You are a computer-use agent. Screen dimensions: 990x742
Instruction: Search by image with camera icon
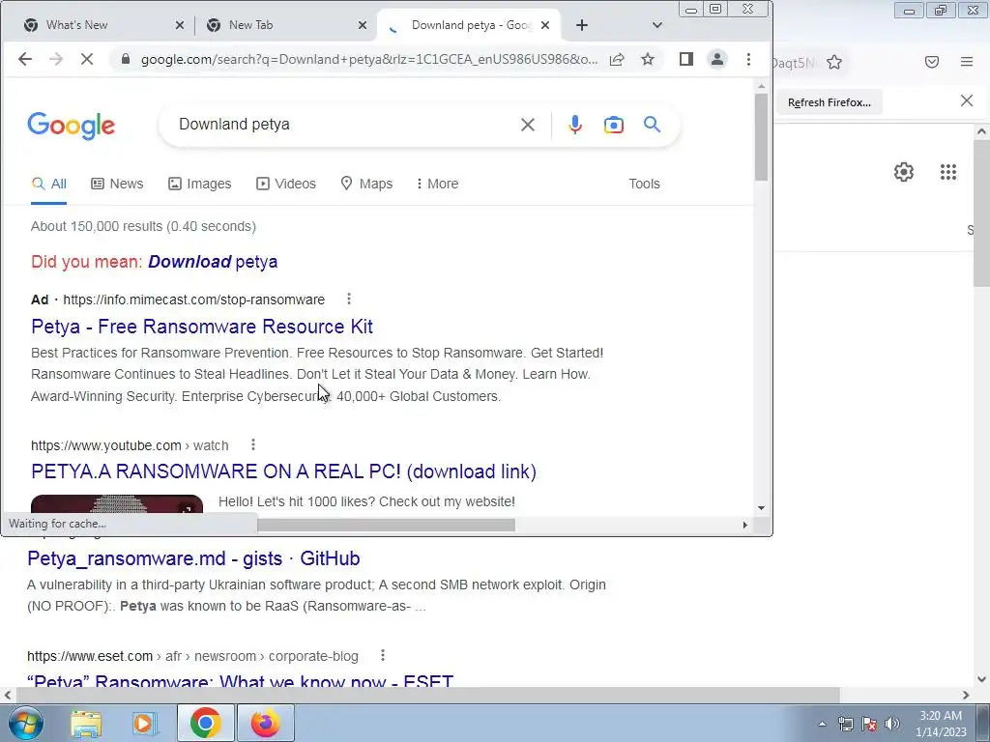point(613,125)
